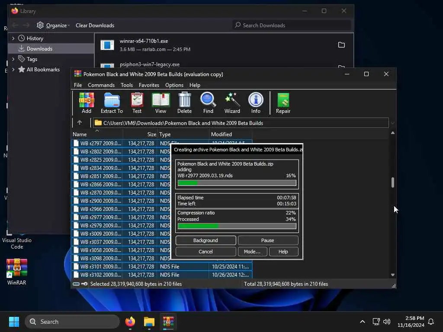The image size is (443, 332).
Task: Open clock and date in taskbar
Action: click(x=411, y=322)
